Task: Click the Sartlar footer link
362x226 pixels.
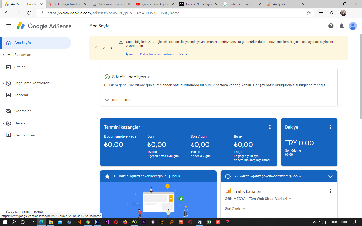Action: tap(38, 212)
